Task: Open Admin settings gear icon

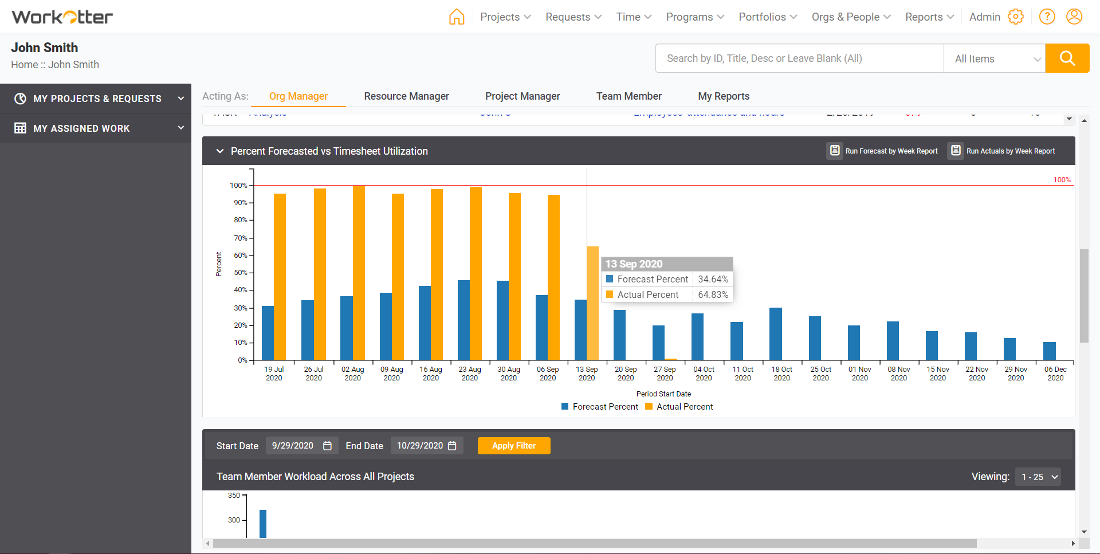Action: pos(1016,17)
